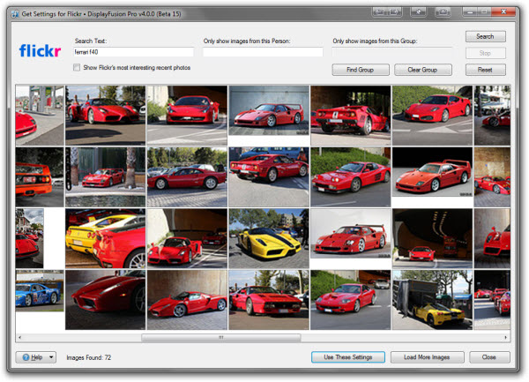Screen dimensions: 529x382
Task: Click the blue Help question mark icon
Action: 25,357
